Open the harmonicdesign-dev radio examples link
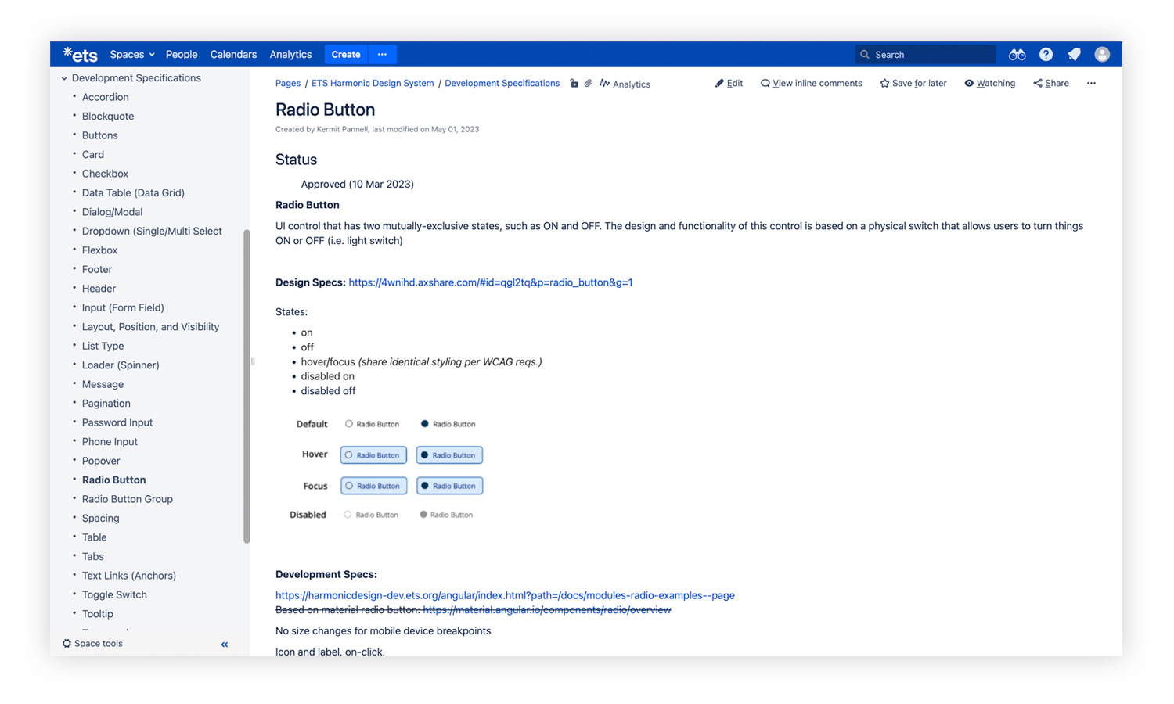 pyautogui.click(x=505, y=595)
